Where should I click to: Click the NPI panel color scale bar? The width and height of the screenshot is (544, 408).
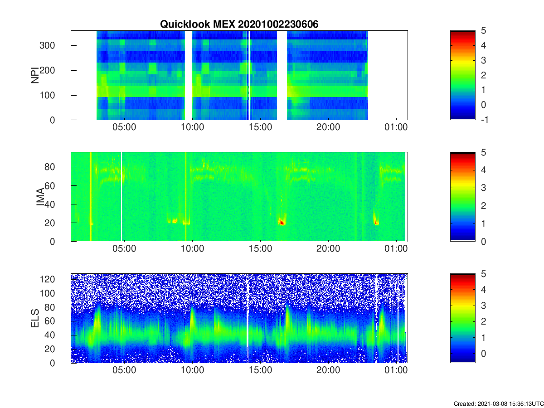[463, 75]
